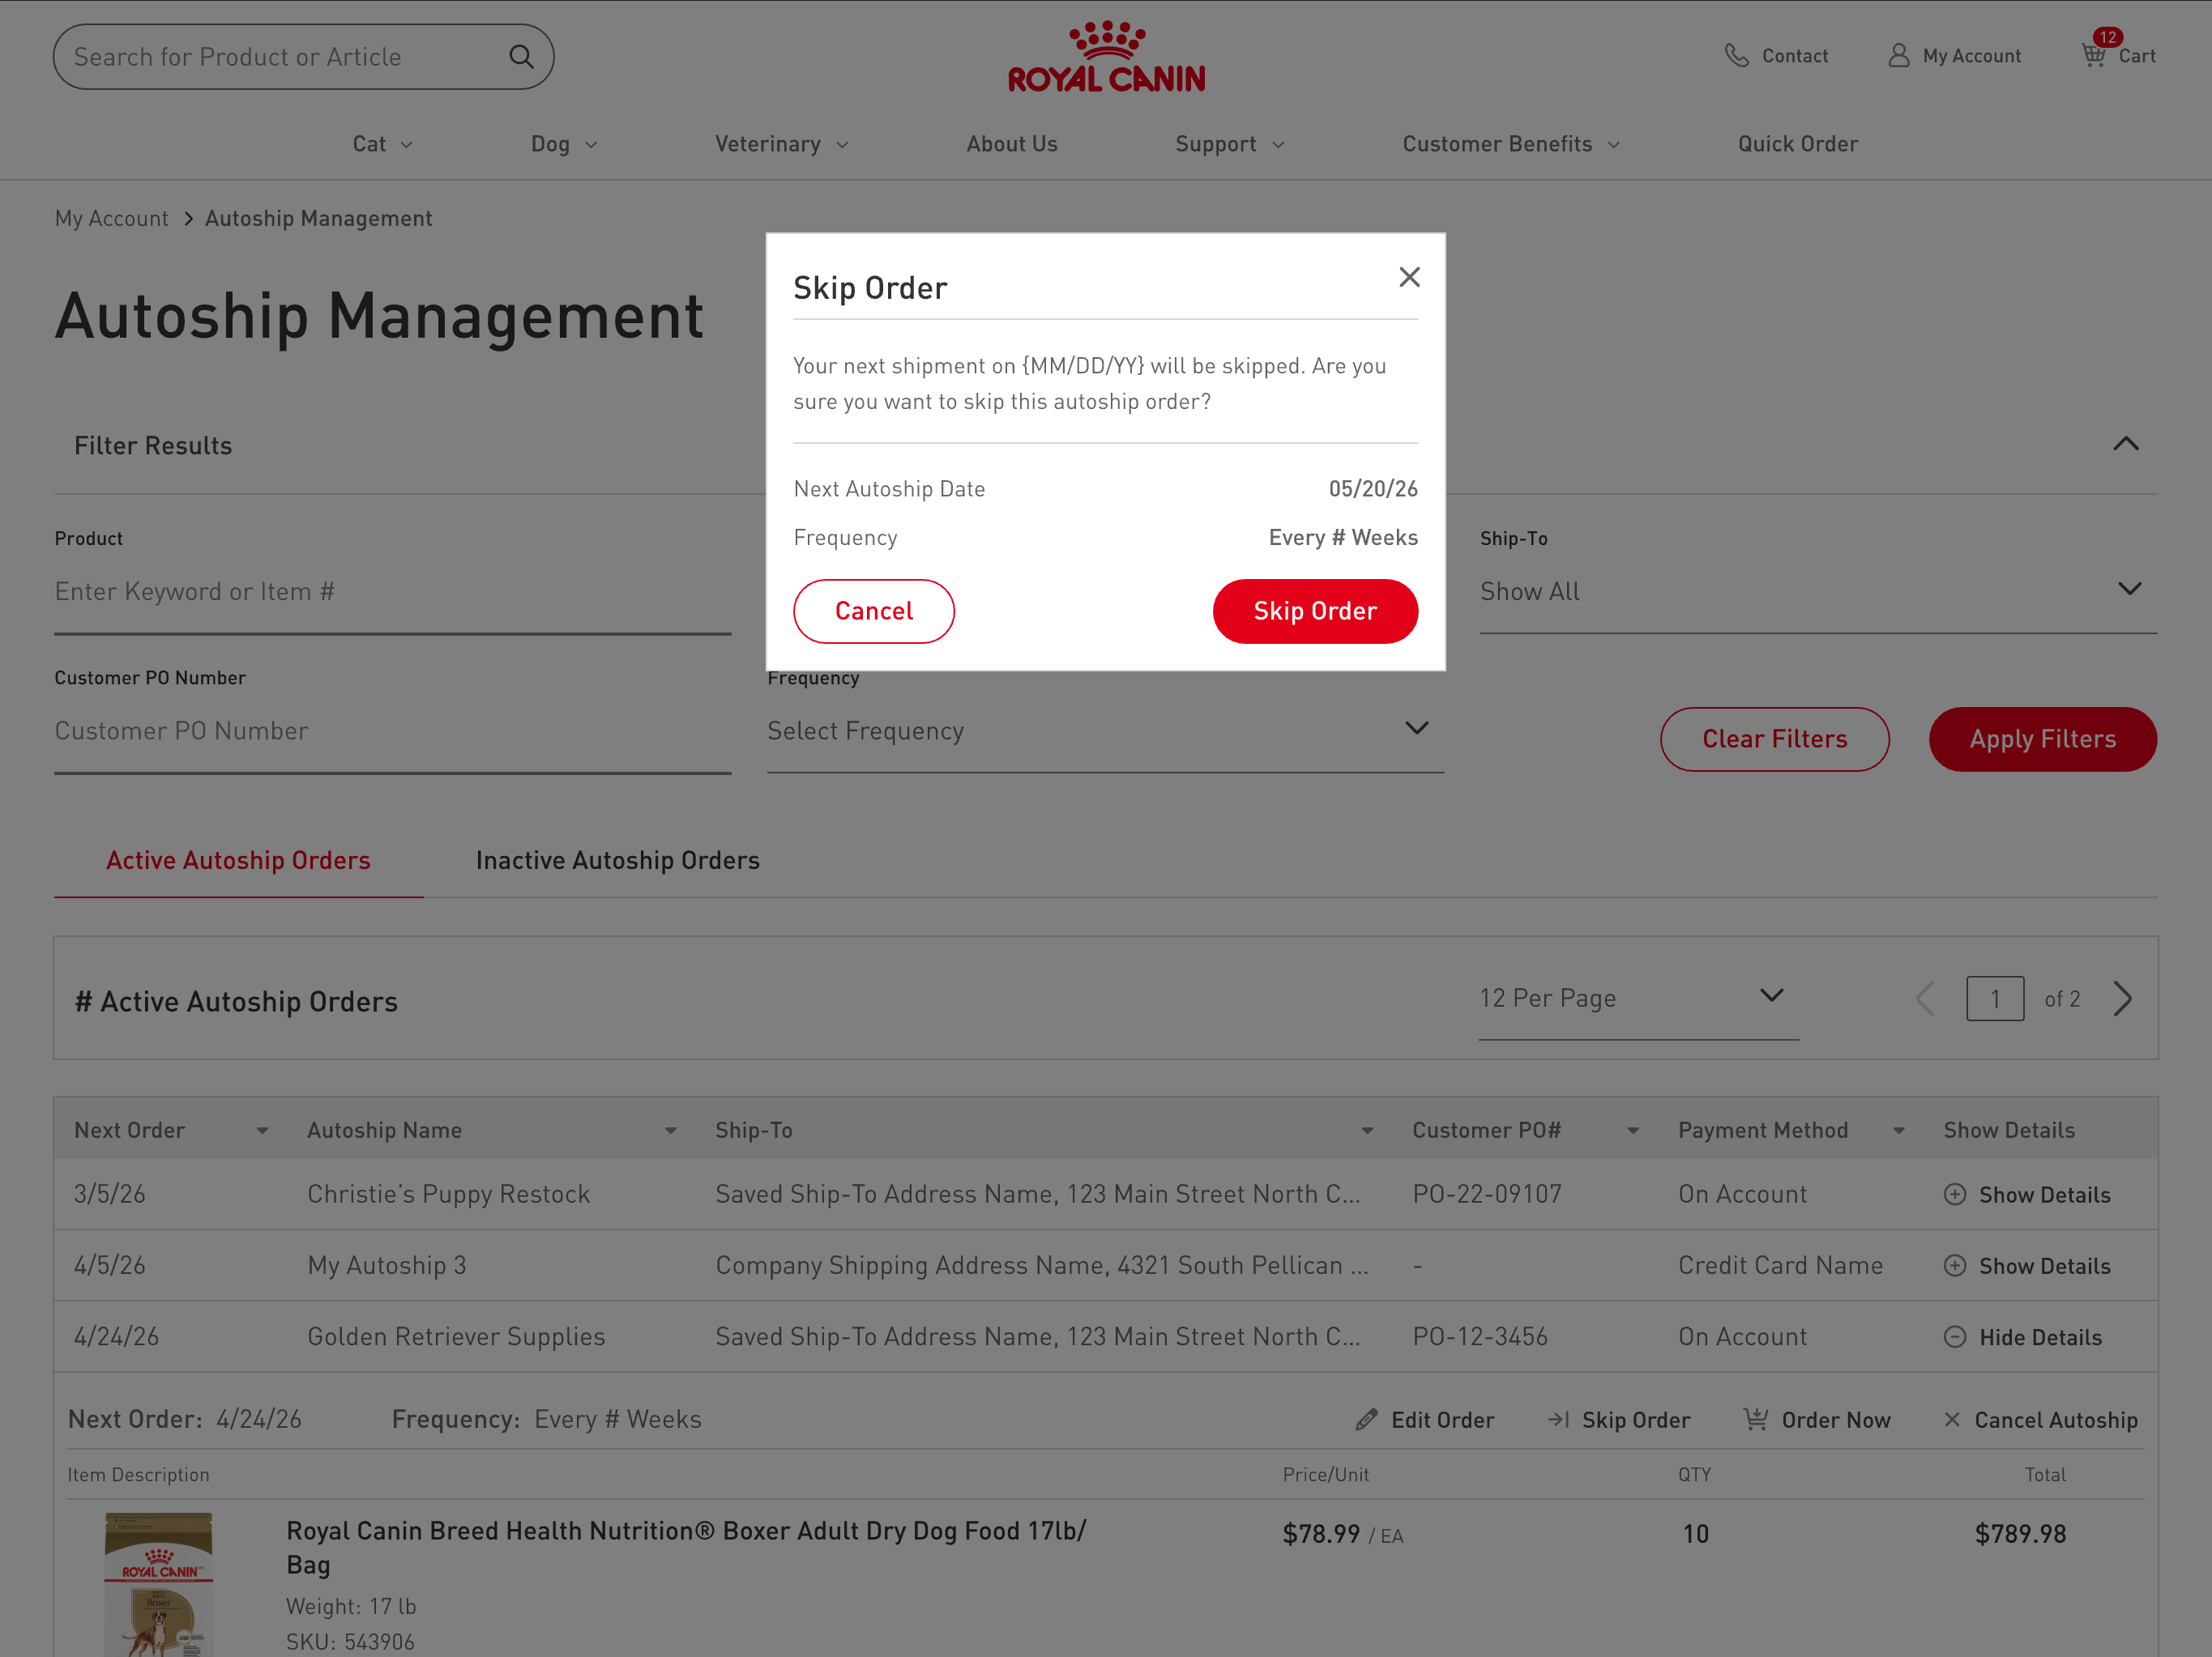Image resolution: width=2212 pixels, height=1657 pixels.
Task: Close the Skip Order dialog
Action: coord(1409,277)
